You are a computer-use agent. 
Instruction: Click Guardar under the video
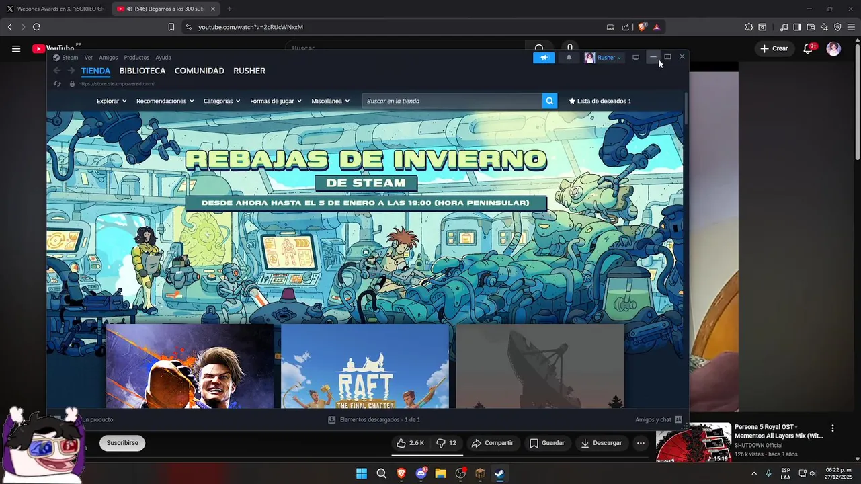tap(546, 443)
